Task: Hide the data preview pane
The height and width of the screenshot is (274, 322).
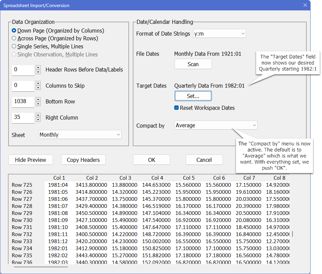Action: point(31,160)
